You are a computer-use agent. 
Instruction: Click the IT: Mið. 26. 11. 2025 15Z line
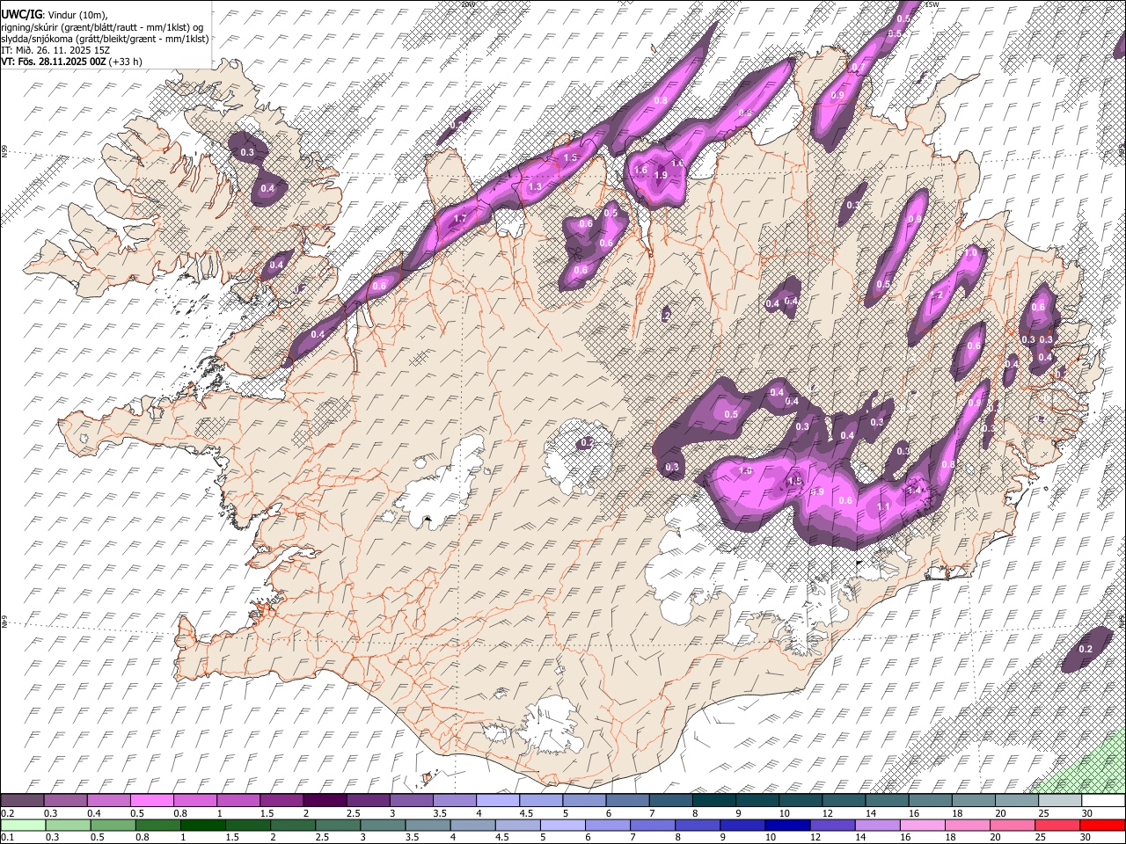point(55,50)
